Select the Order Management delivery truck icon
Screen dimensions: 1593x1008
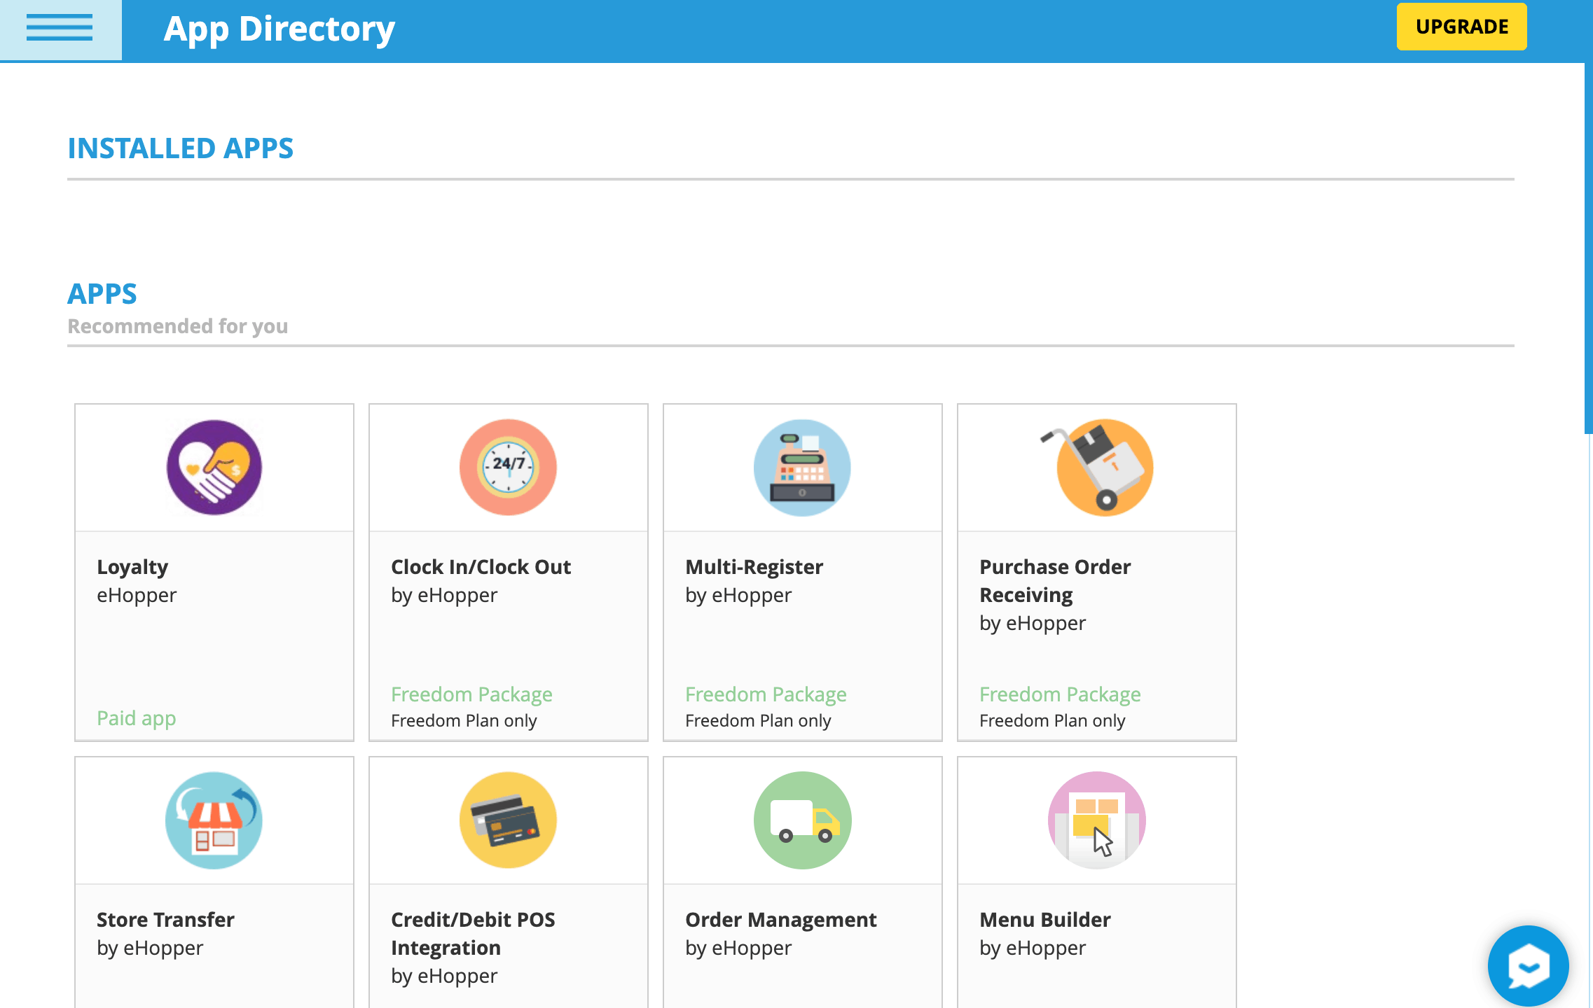(803, 820)
